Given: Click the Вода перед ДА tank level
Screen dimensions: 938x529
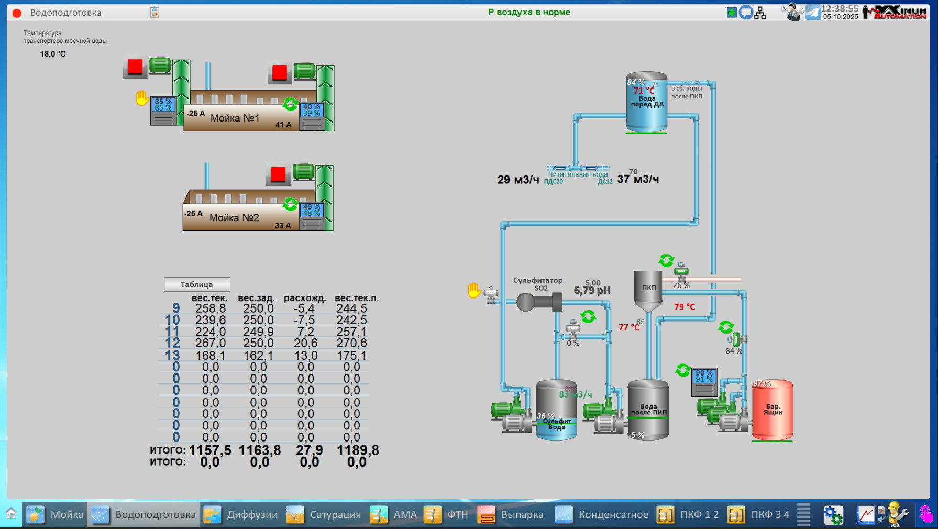Looking at the screenshot, I should point(646,102).
